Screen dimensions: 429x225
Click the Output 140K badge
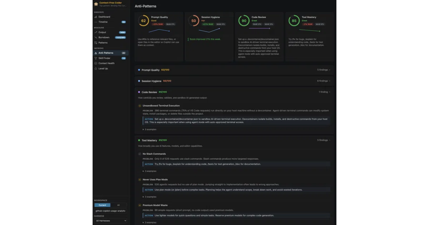point(122,32)
